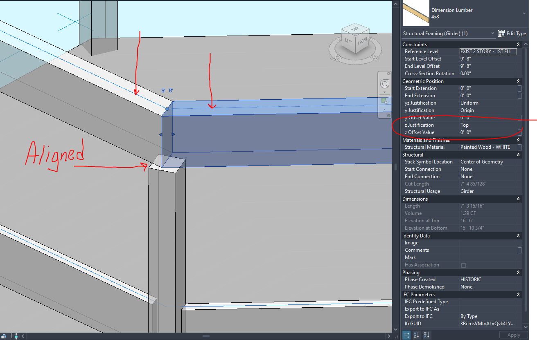Click the association box beside End Extension
The height and width of the screenshot is (340, 537).
pos(519,96)
